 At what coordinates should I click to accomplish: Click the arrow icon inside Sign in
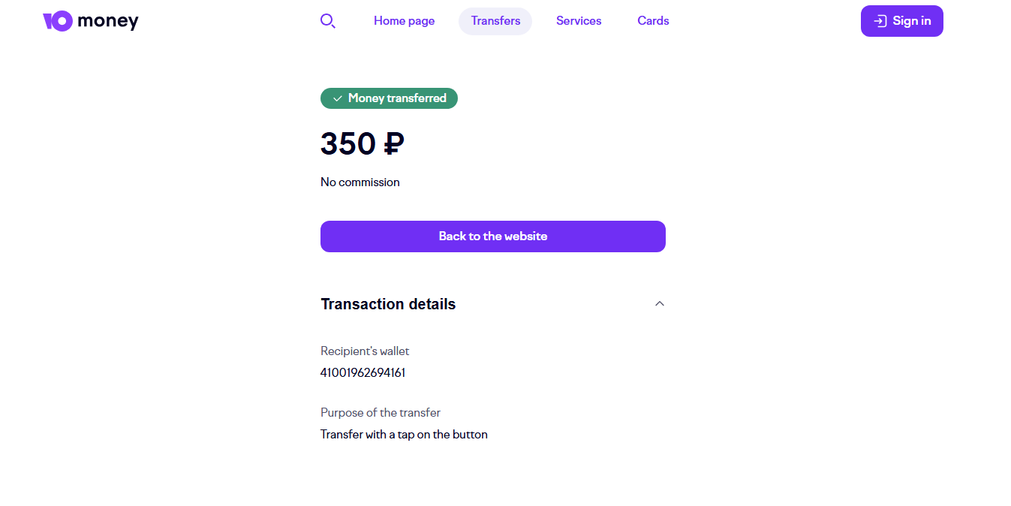tap(880, 21)
